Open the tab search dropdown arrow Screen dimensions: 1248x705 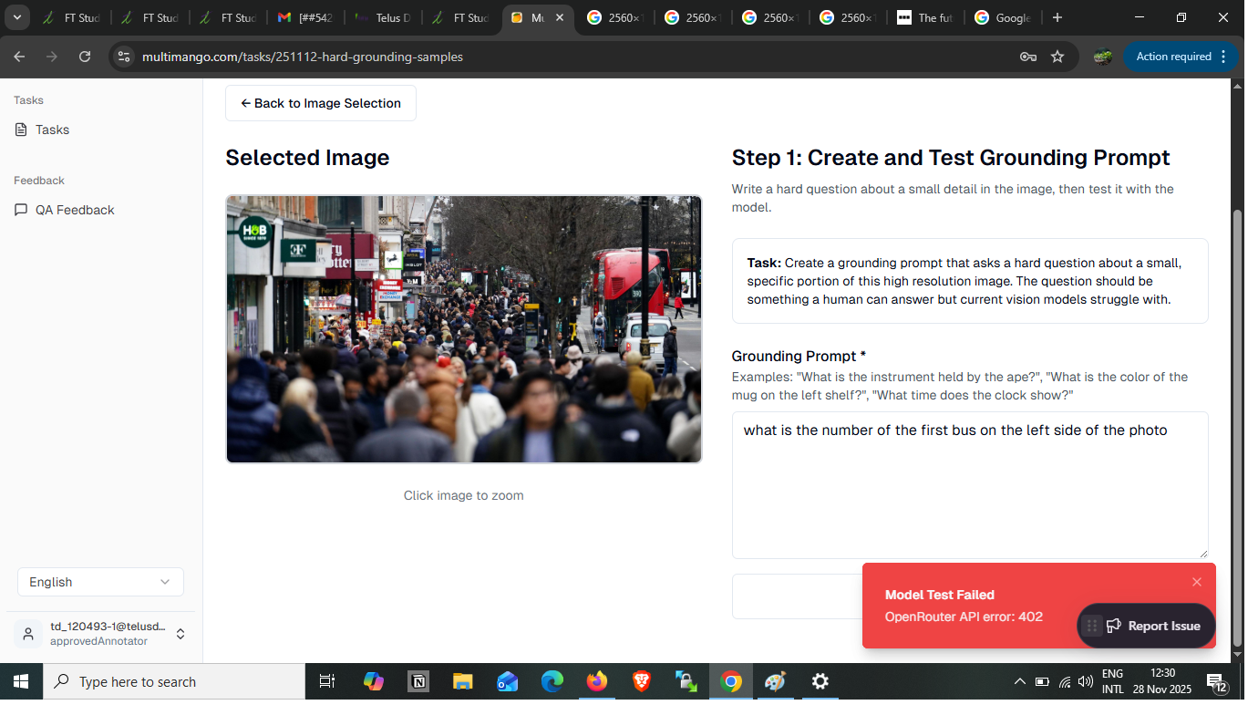tap(16, 17)
